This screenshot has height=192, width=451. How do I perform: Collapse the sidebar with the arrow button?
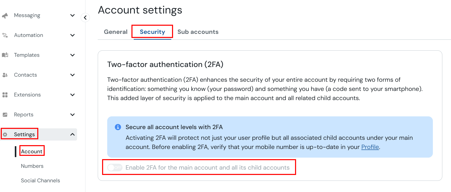click(x=85, y=18)
